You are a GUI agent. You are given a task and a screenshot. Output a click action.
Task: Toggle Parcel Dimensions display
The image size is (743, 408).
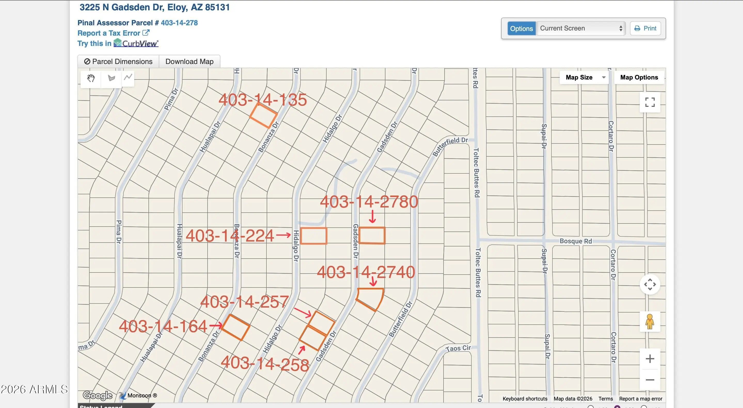tap(118, 61)
